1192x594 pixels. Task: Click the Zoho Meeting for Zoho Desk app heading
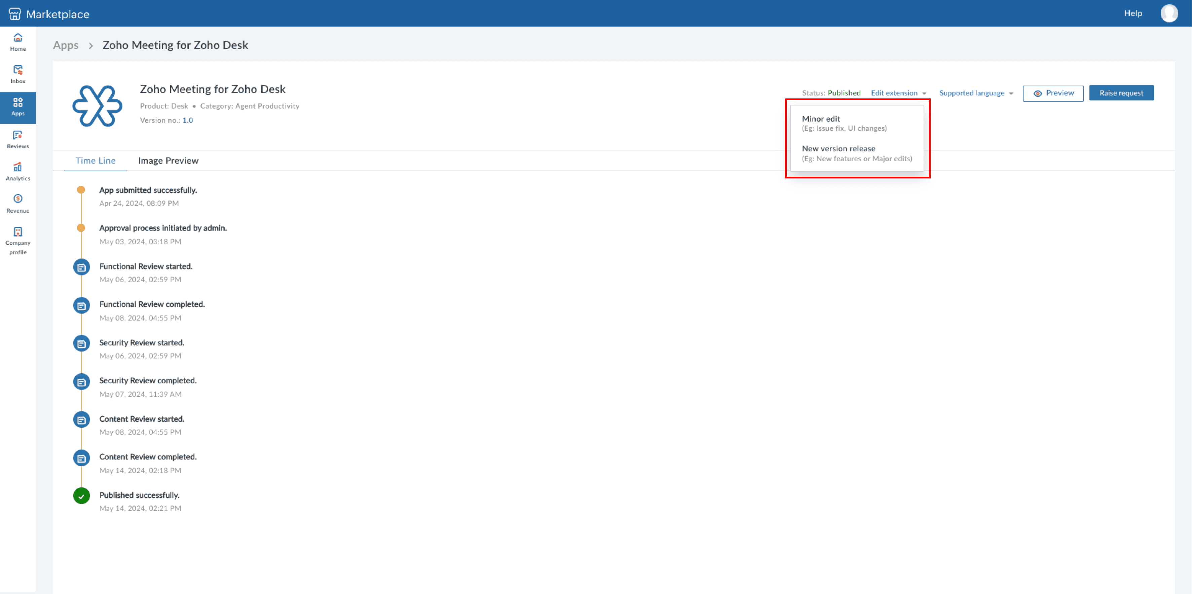click(x=212, y=89)
